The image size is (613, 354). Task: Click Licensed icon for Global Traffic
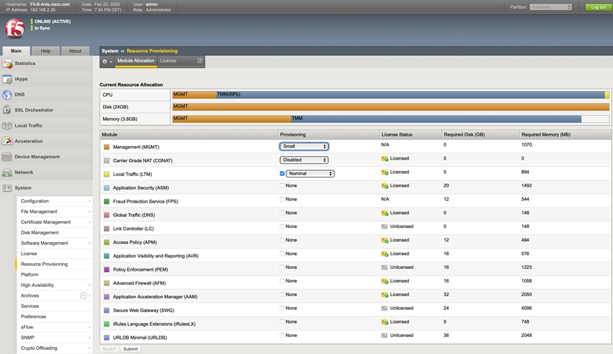point(385,214)
